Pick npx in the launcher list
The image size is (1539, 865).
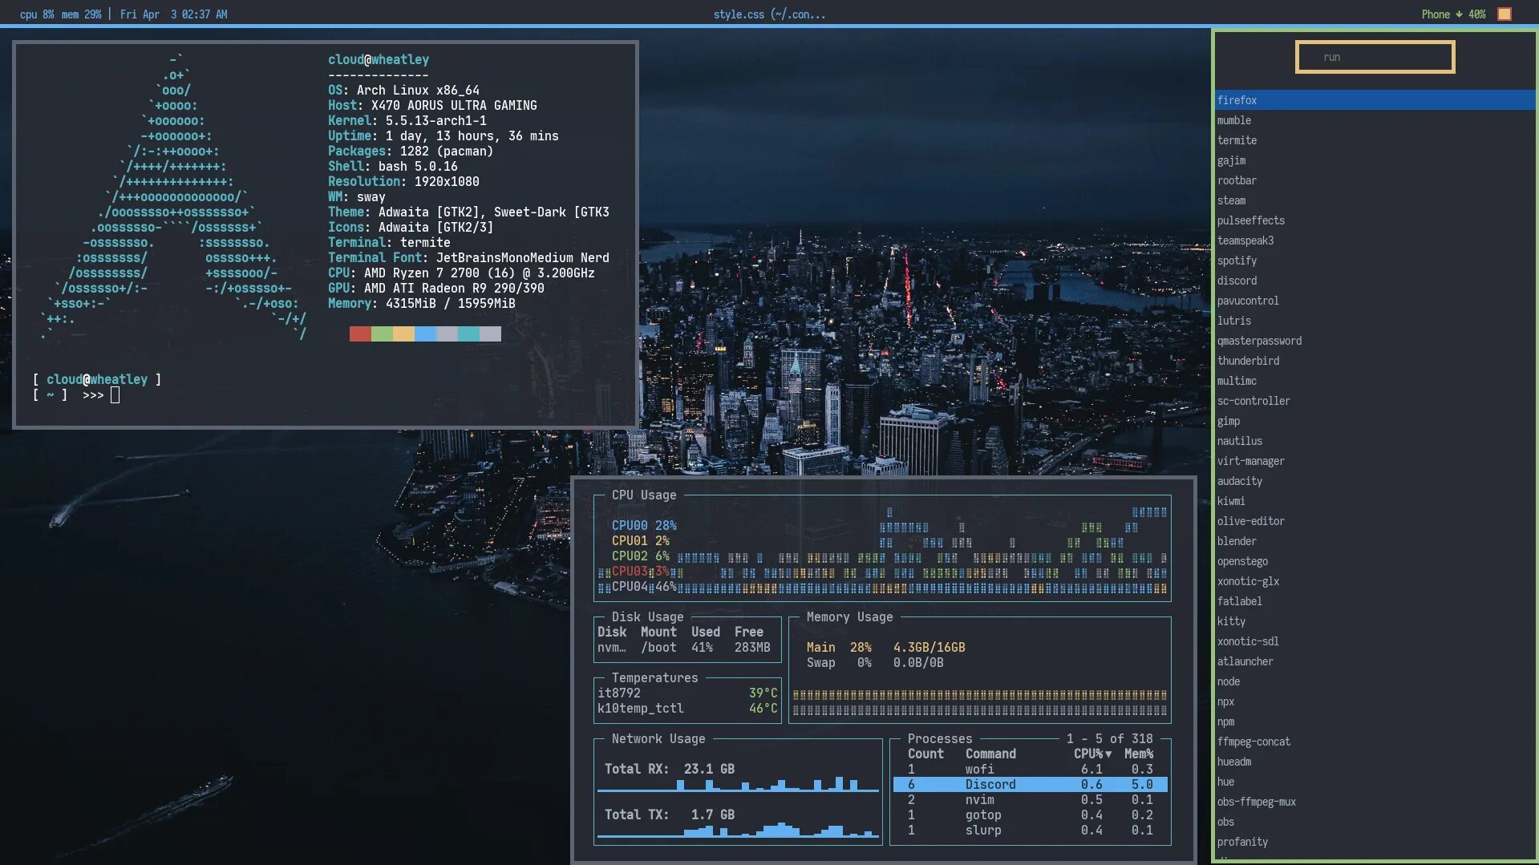tap(1375, 701)
